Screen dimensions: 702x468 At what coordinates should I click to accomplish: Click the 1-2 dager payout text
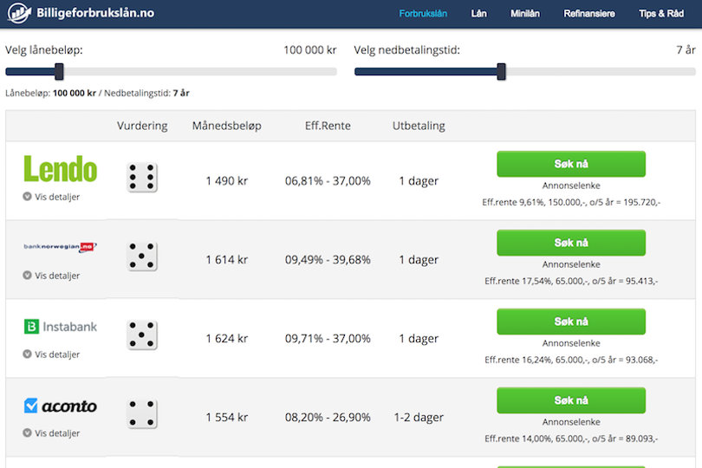[419, 418]
